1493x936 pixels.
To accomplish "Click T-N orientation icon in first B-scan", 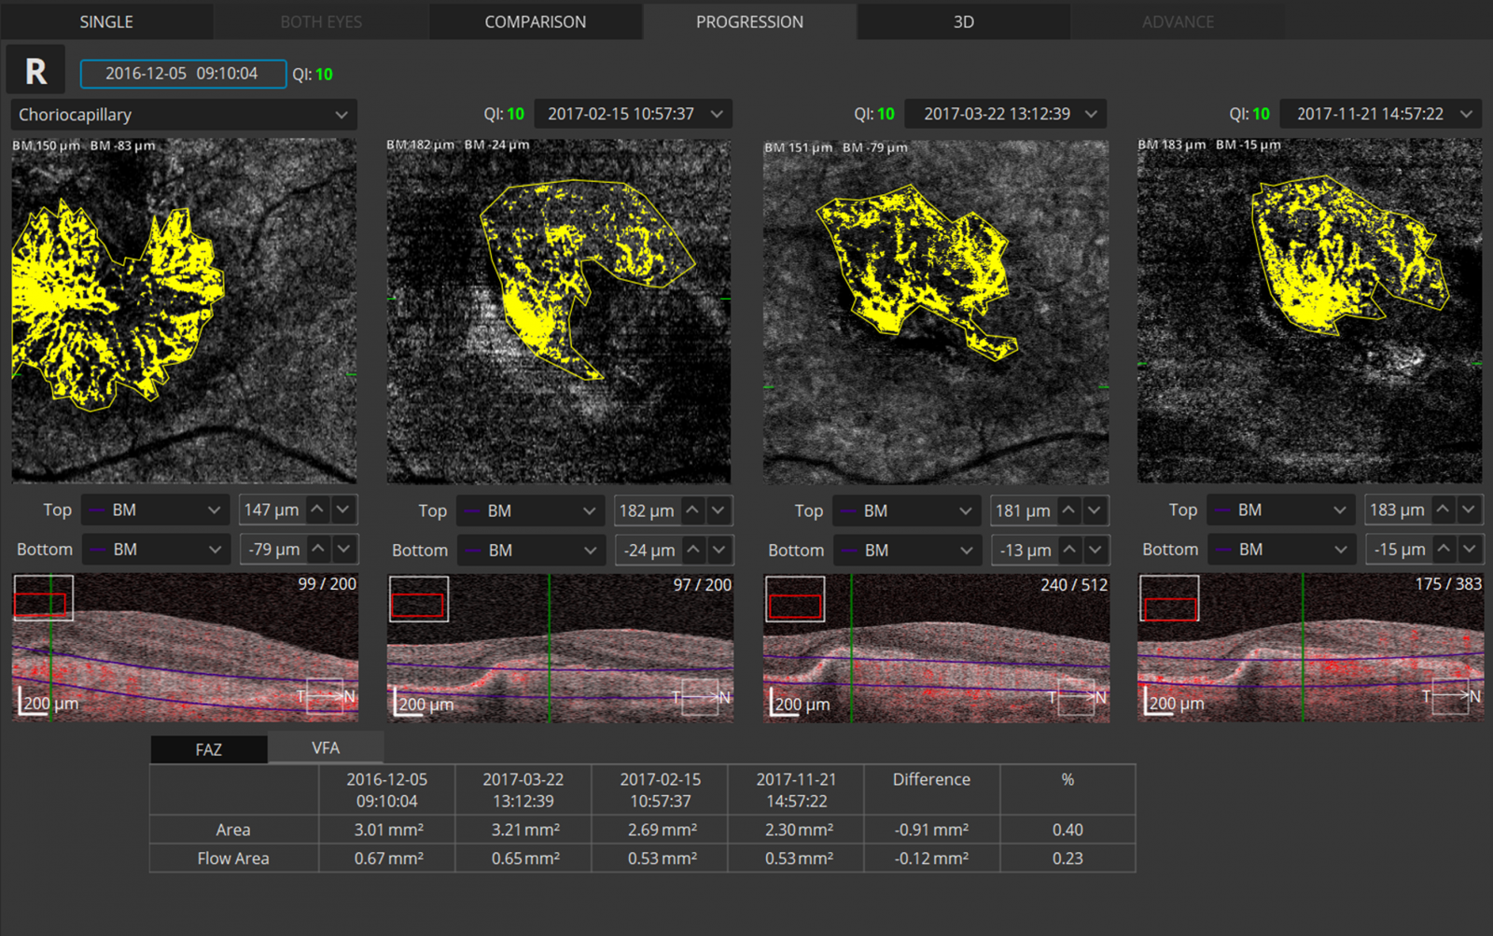I will (x=326, y=696).
